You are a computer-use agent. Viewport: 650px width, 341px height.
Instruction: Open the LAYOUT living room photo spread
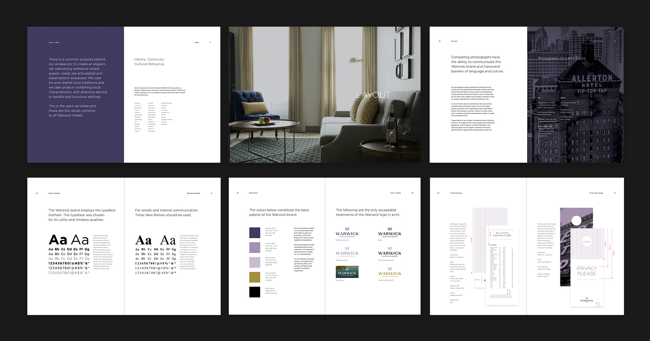tap(324, 95)
